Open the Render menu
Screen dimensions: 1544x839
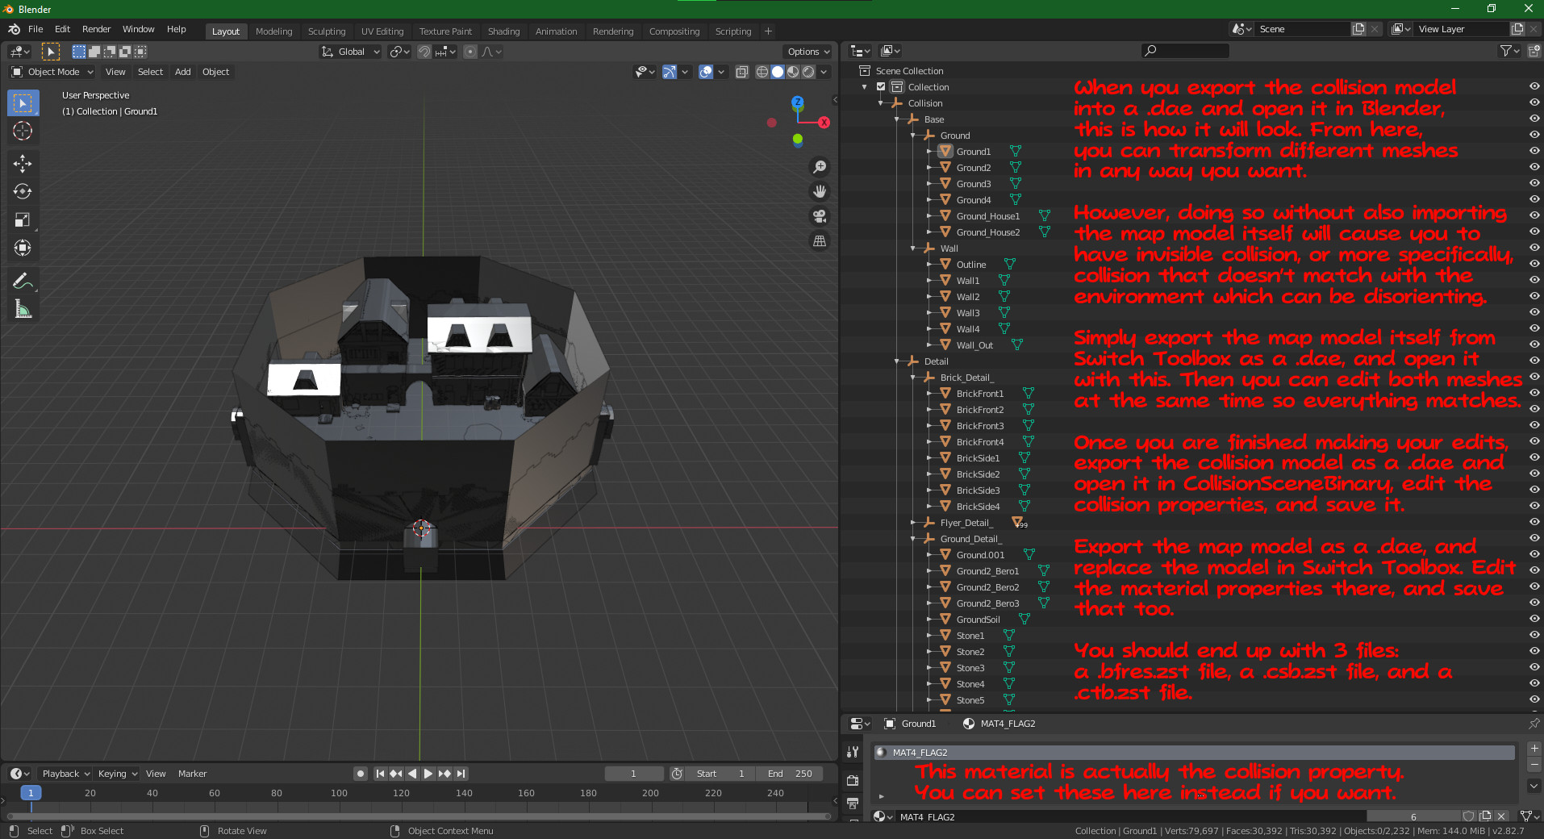tap(96, 29)
